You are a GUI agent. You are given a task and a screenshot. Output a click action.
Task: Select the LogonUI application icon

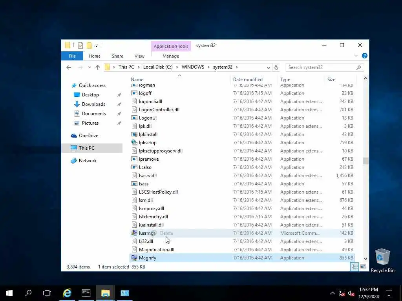coord(134,118)
